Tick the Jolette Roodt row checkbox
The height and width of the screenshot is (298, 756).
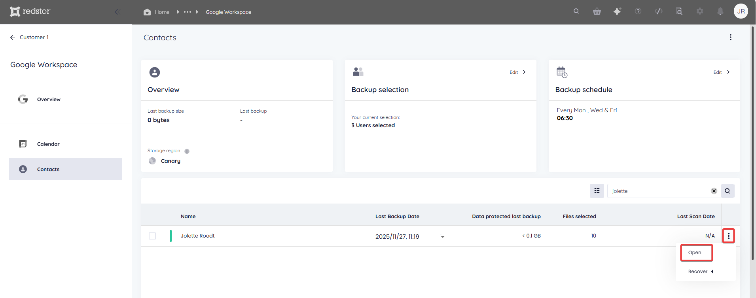[152, 236]
